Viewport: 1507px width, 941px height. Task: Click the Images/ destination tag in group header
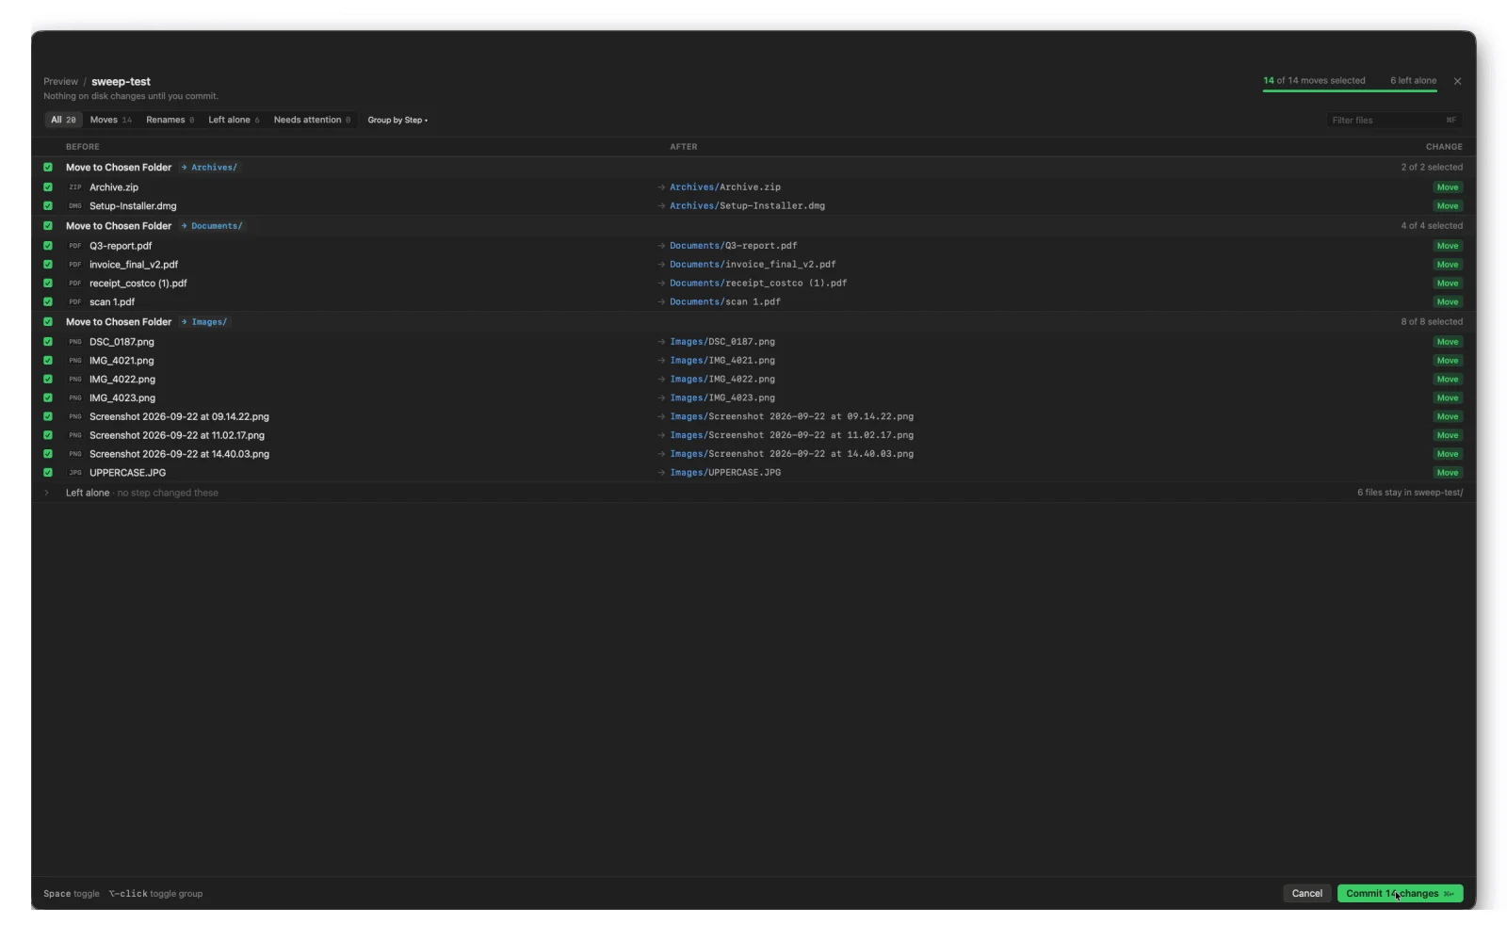[204, 322]
